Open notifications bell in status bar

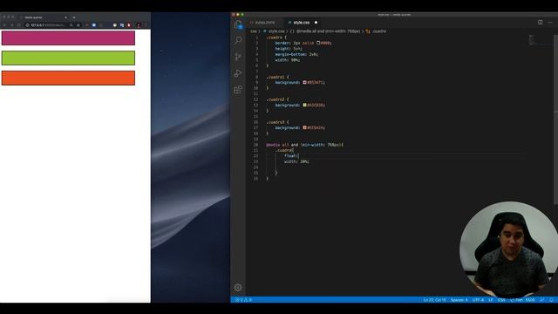[x=551, y=300]
